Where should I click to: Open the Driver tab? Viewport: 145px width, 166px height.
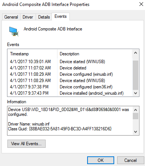28,17
